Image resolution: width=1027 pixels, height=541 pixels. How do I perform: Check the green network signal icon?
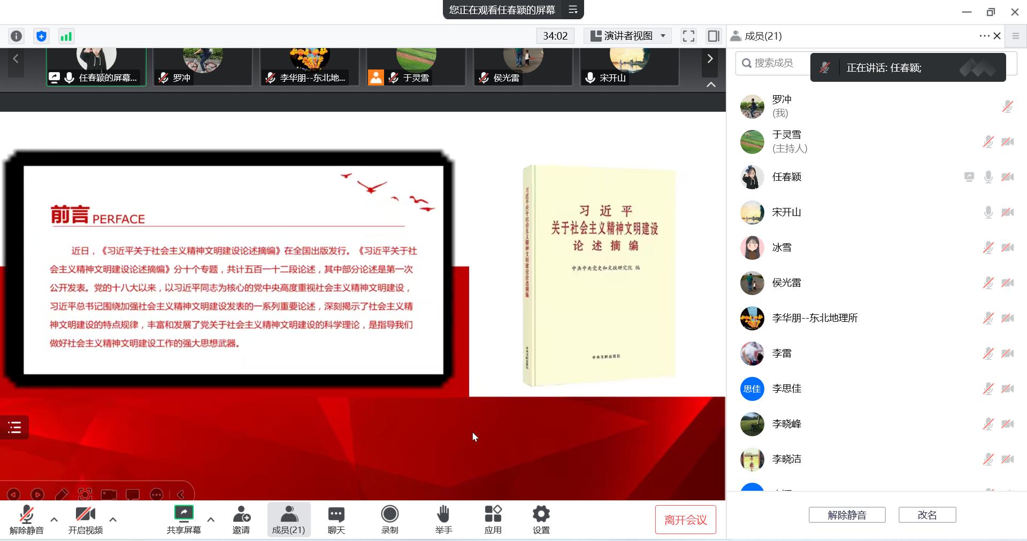point(66,36)
